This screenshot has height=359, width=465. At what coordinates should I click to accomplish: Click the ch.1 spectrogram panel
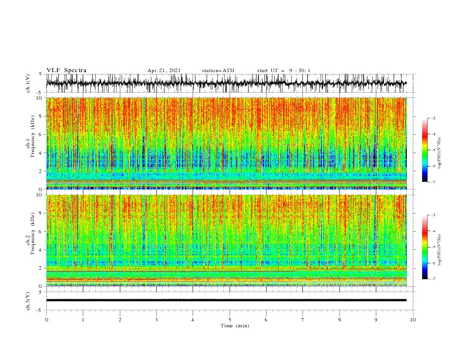(x=227, y=143)
